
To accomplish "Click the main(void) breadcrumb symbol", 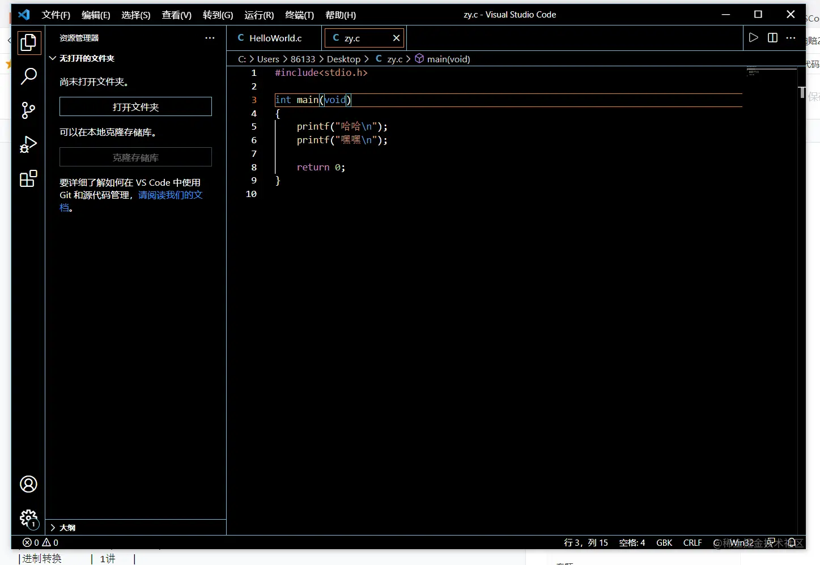I will tap(443, 59).
